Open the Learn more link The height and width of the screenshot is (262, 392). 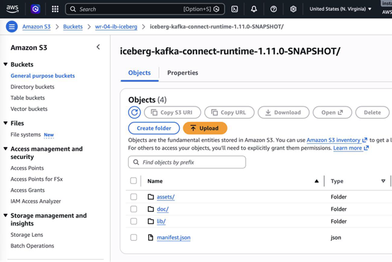[347, 148]
